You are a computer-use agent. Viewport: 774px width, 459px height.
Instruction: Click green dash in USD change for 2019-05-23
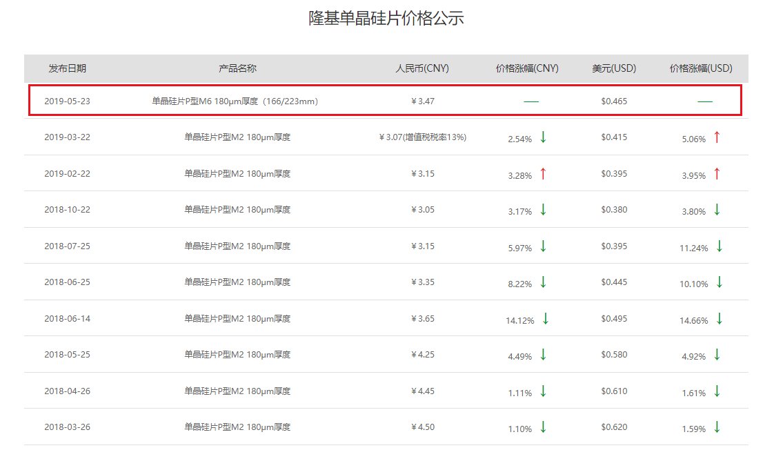point(705,101)
